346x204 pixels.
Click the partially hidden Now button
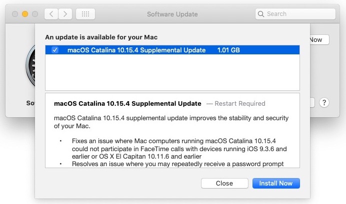319,40
